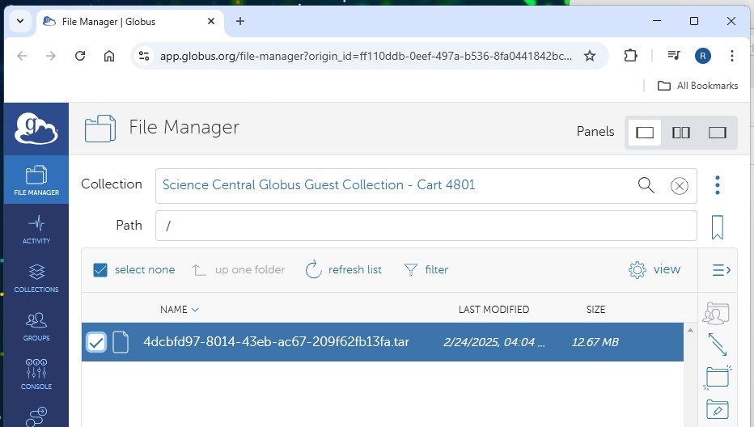Search collections with magnifier icon

[646, 185]
